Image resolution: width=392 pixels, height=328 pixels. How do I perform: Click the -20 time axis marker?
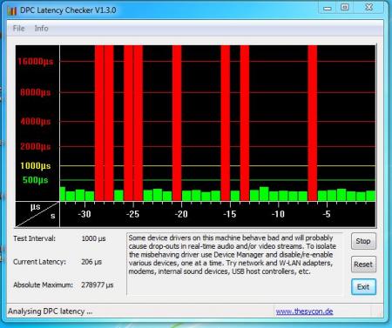click(181, 214)
